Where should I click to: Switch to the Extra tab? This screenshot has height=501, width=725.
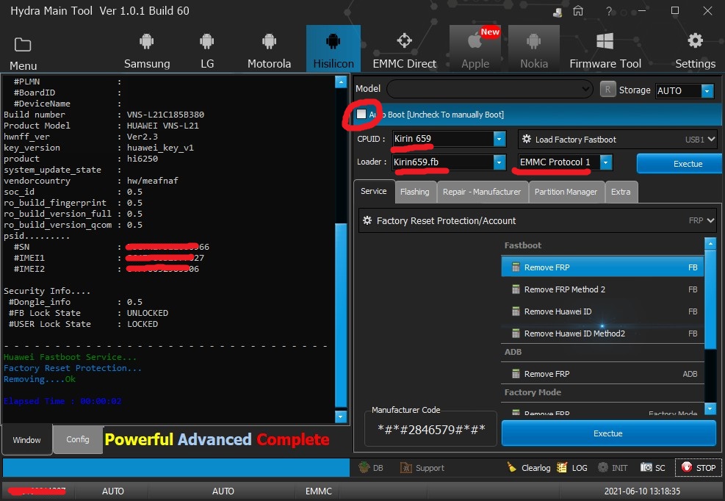pos(621,192)
